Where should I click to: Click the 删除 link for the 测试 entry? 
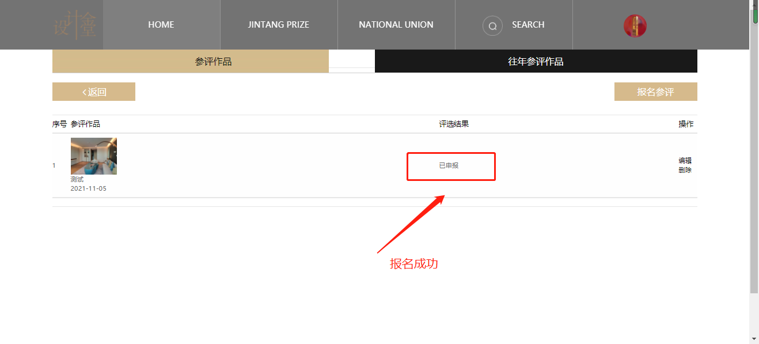point(685,170)
